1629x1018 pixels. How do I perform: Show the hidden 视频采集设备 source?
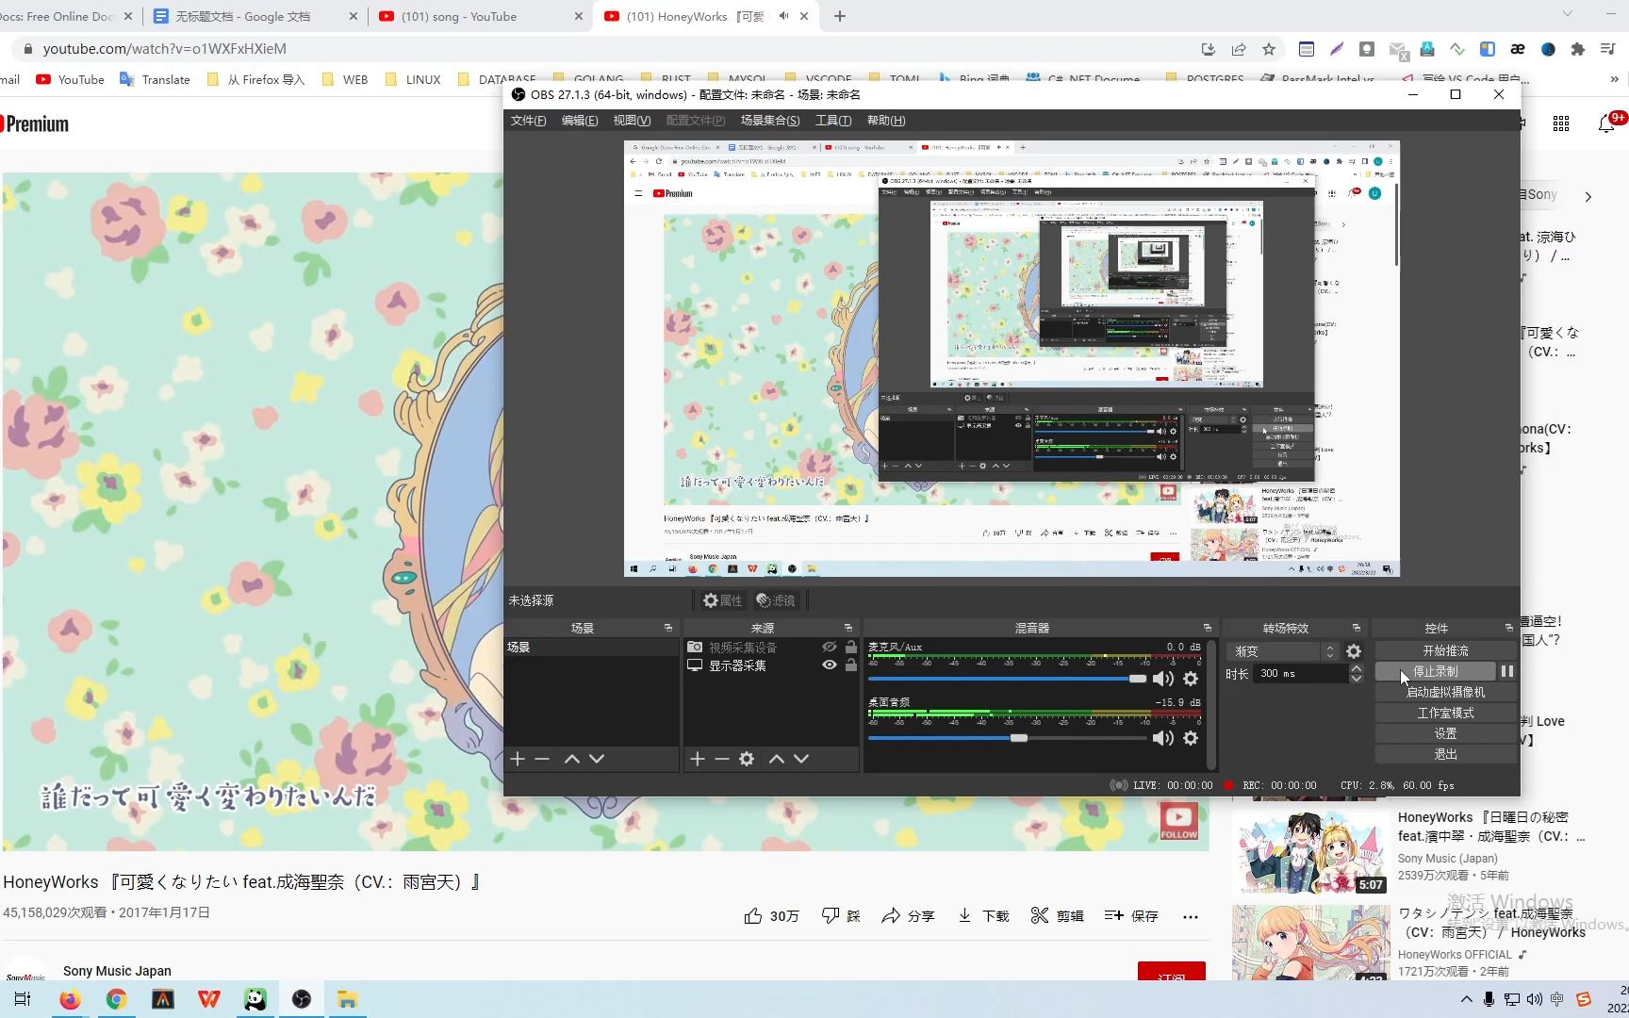[x=830, y=648]
